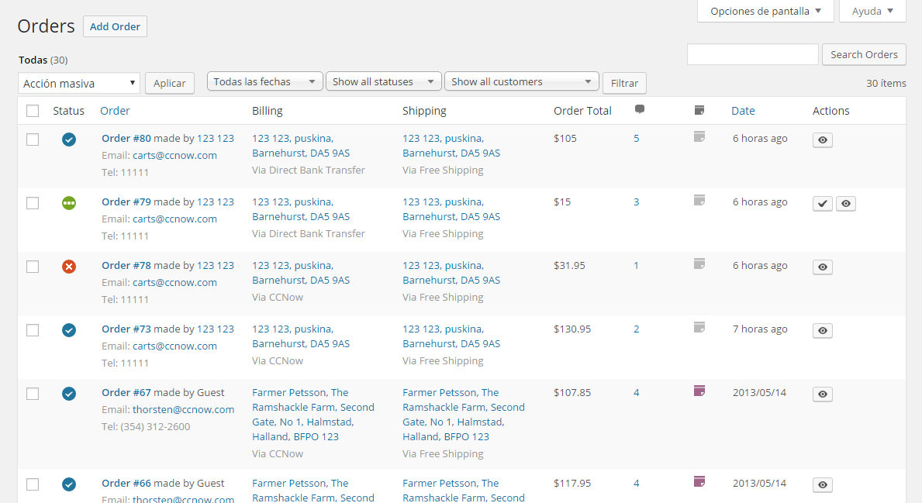Open the Order #67 link
This screenshot has width=922, height=503.
126,392
